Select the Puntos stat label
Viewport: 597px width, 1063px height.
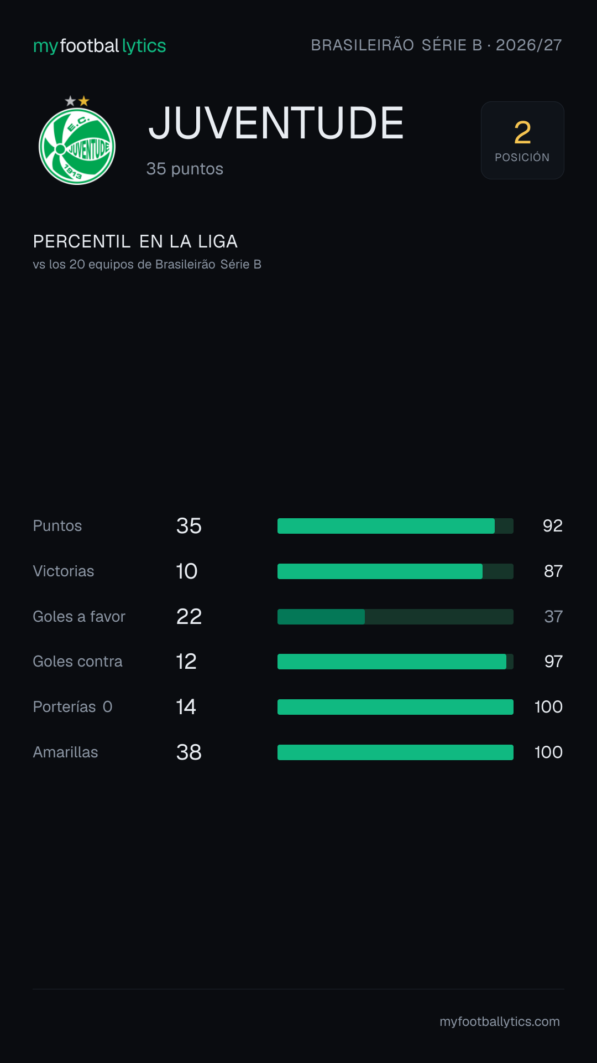(57, 526)
